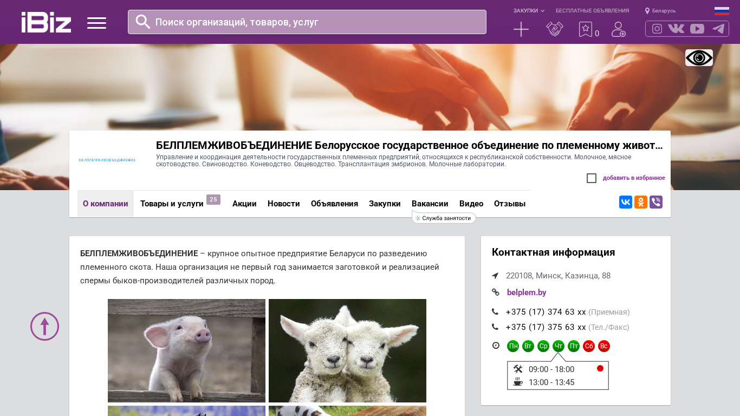Click the address location arrow icon
Screen dimensions: 740x416
tap(495, 276)
